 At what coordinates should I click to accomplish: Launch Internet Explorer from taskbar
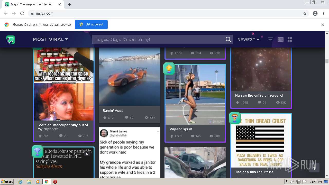(21, 182)
